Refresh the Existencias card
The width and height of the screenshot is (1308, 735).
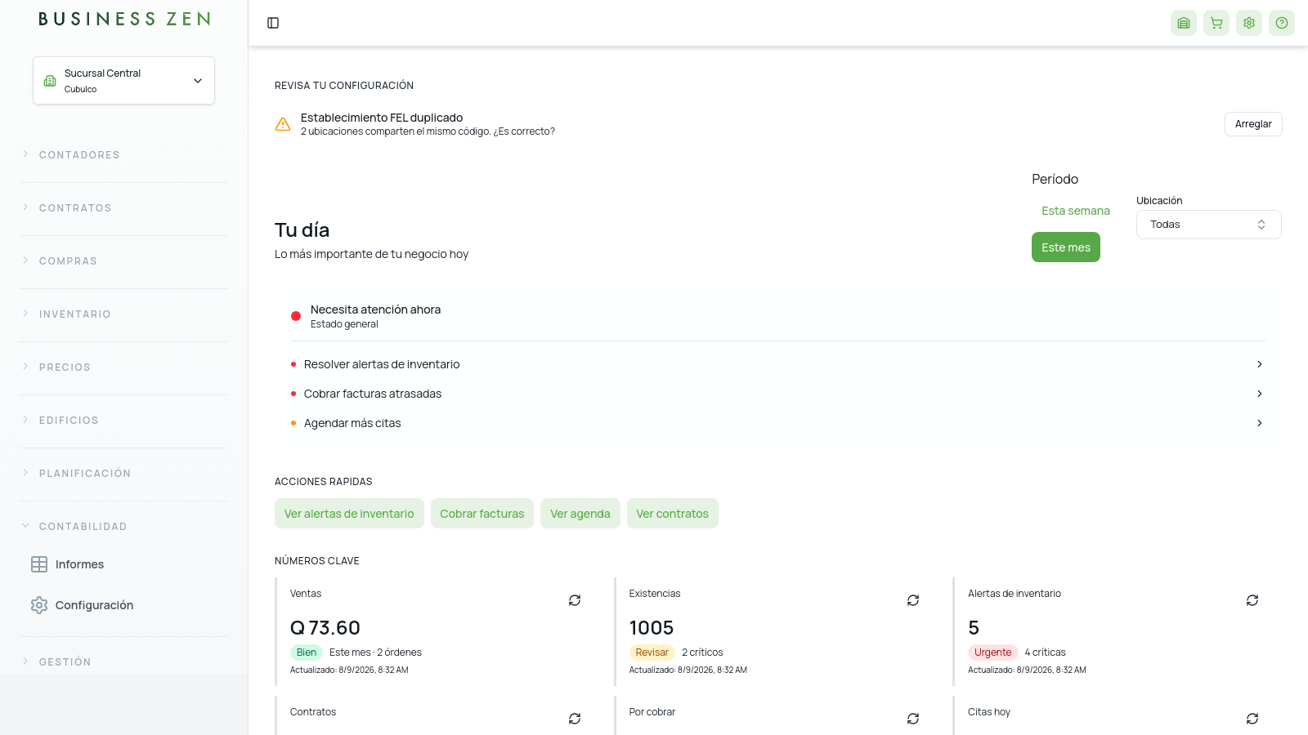point(913,600)
